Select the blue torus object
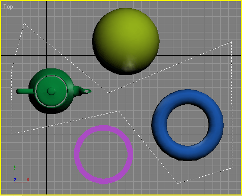242x196 pixels. pos(187,125)
